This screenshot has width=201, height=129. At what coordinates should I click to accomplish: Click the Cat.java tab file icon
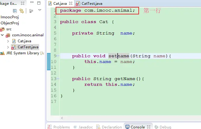click(x=50, y=4)
